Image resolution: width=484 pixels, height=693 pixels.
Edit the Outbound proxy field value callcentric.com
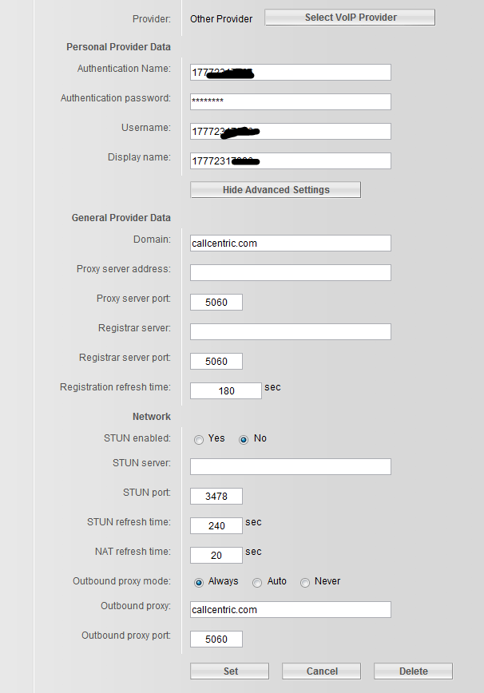click(289, 609)
